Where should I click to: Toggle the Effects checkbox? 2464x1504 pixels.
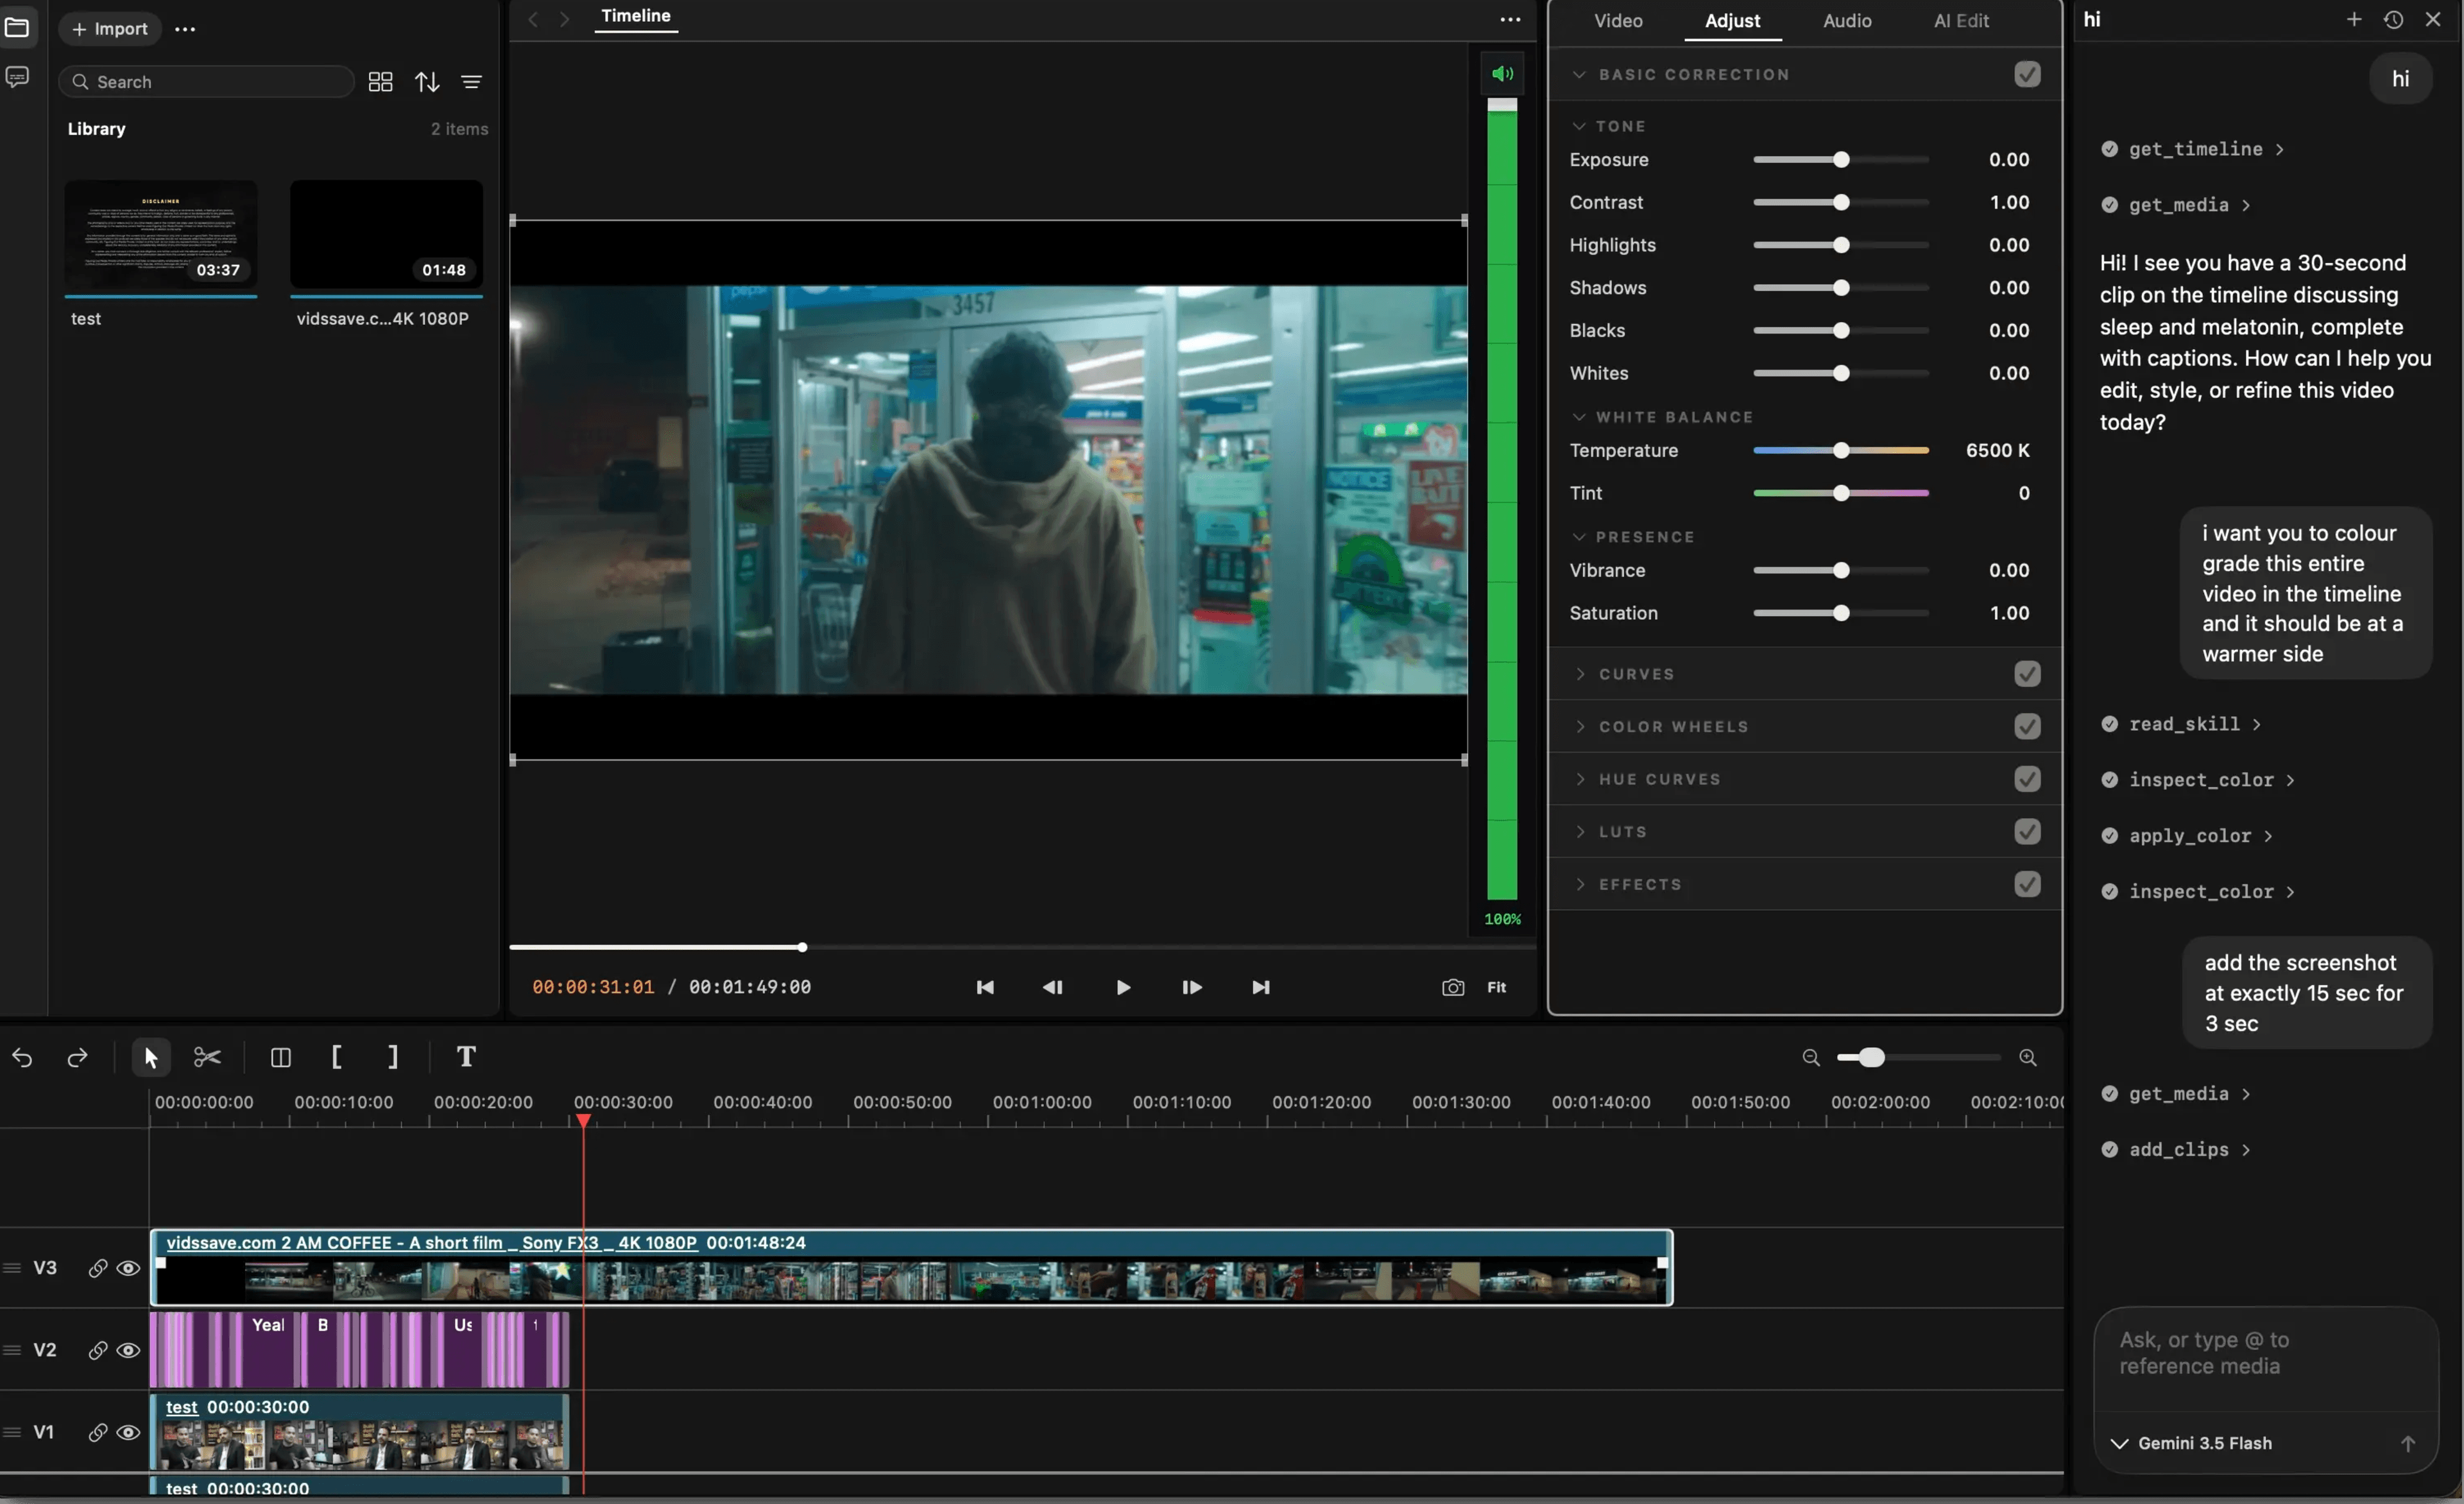(2027, 884)
